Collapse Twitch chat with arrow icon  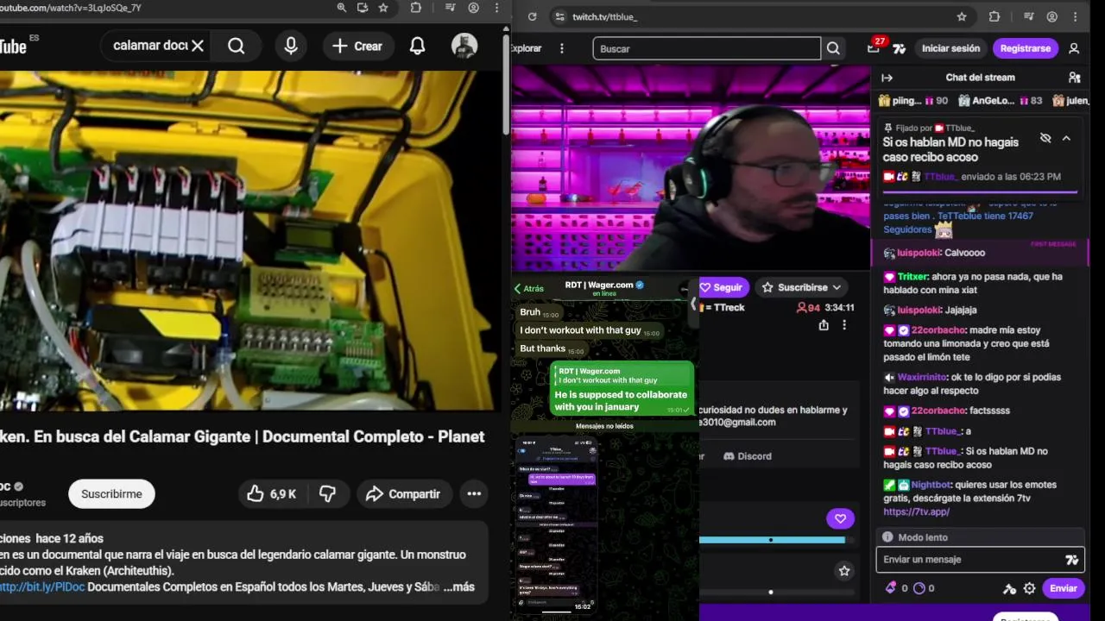[x=887, y=78]
